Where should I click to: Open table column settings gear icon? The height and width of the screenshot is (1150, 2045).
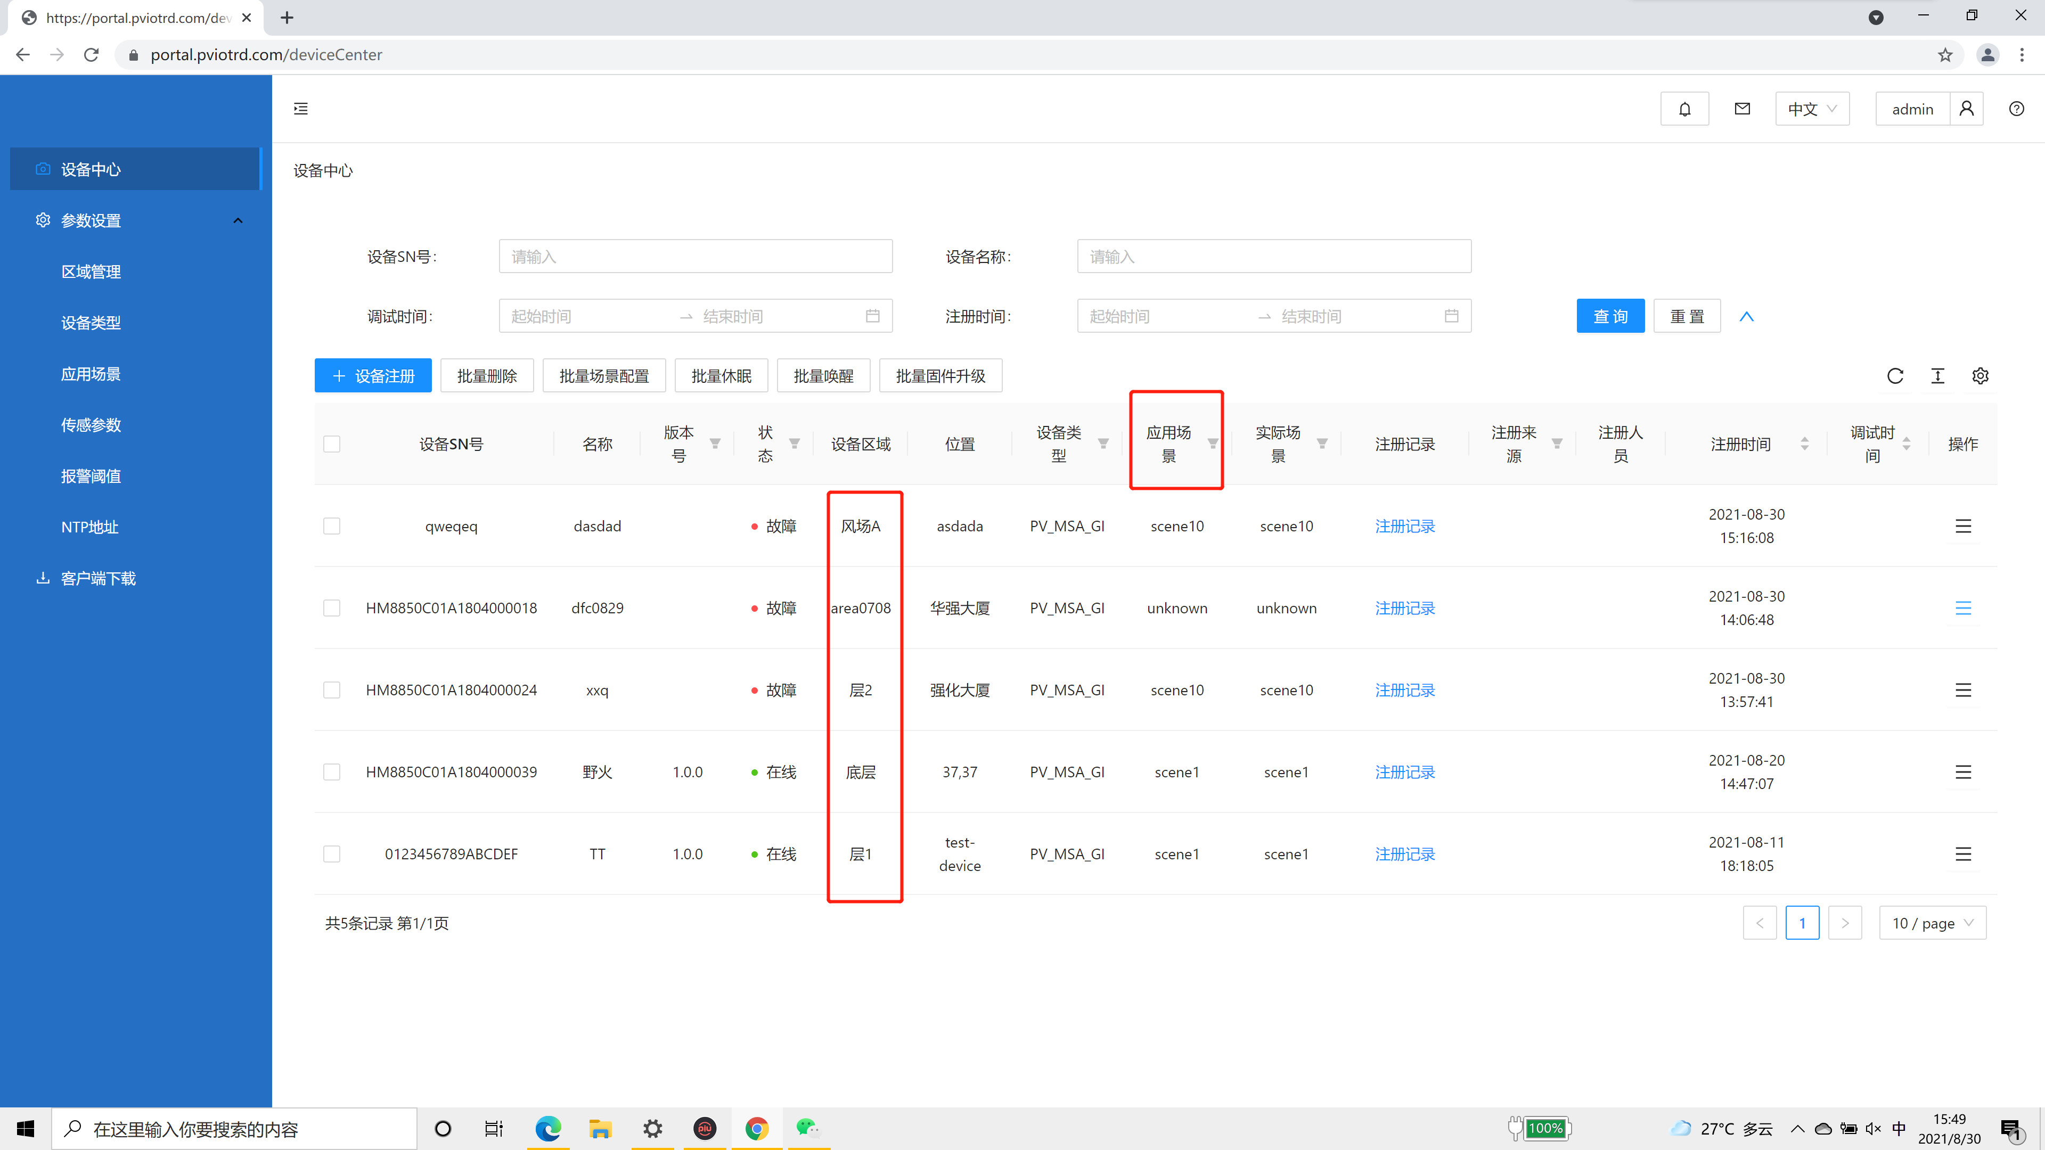(1980, 375)
